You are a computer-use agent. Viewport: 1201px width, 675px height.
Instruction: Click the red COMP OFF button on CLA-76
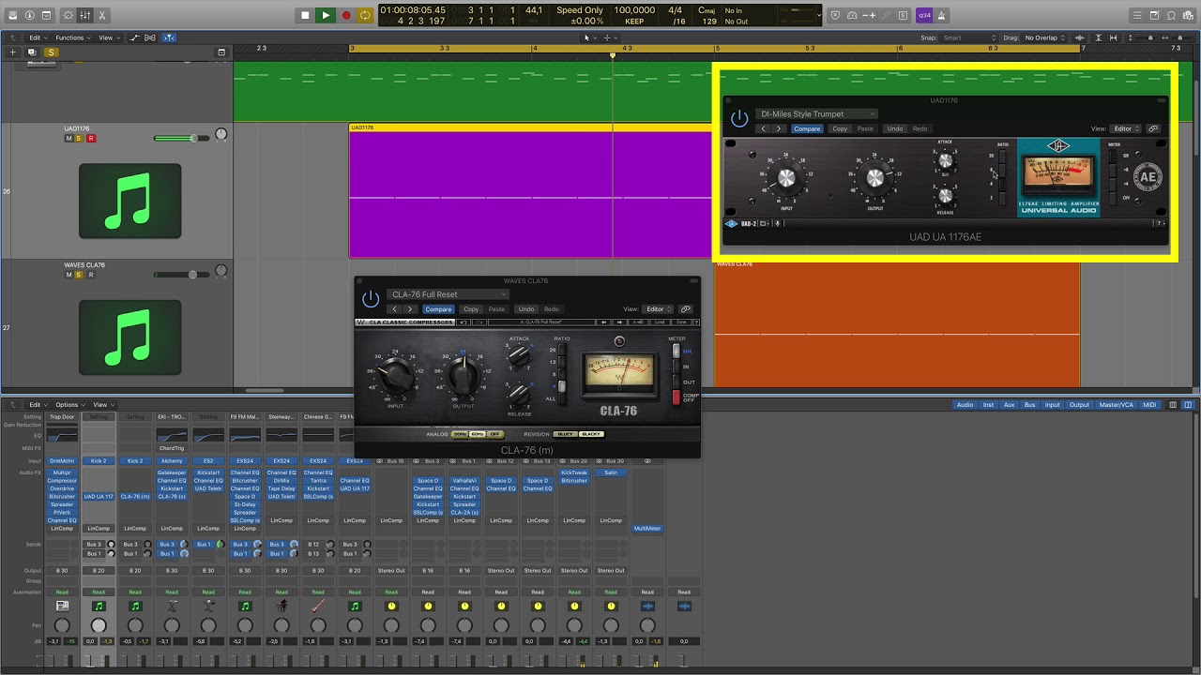point(676,397)
